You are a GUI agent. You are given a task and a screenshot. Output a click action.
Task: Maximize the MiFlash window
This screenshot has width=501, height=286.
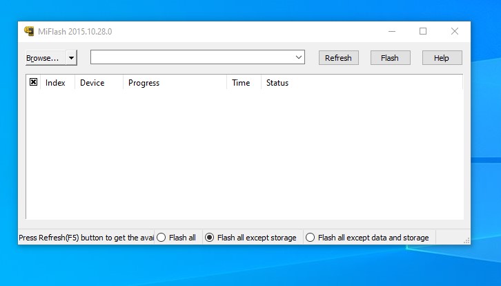423,31
